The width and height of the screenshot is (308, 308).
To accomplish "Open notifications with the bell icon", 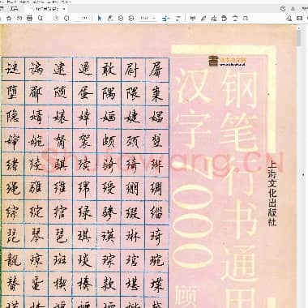I will (293, 8).
